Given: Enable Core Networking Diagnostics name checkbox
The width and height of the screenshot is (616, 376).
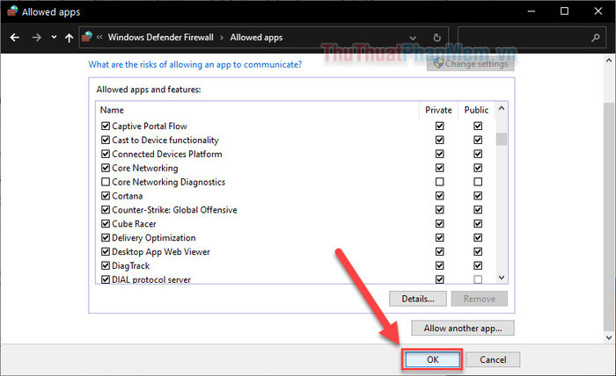Looking at the screenshot, I should coord(106,182).
